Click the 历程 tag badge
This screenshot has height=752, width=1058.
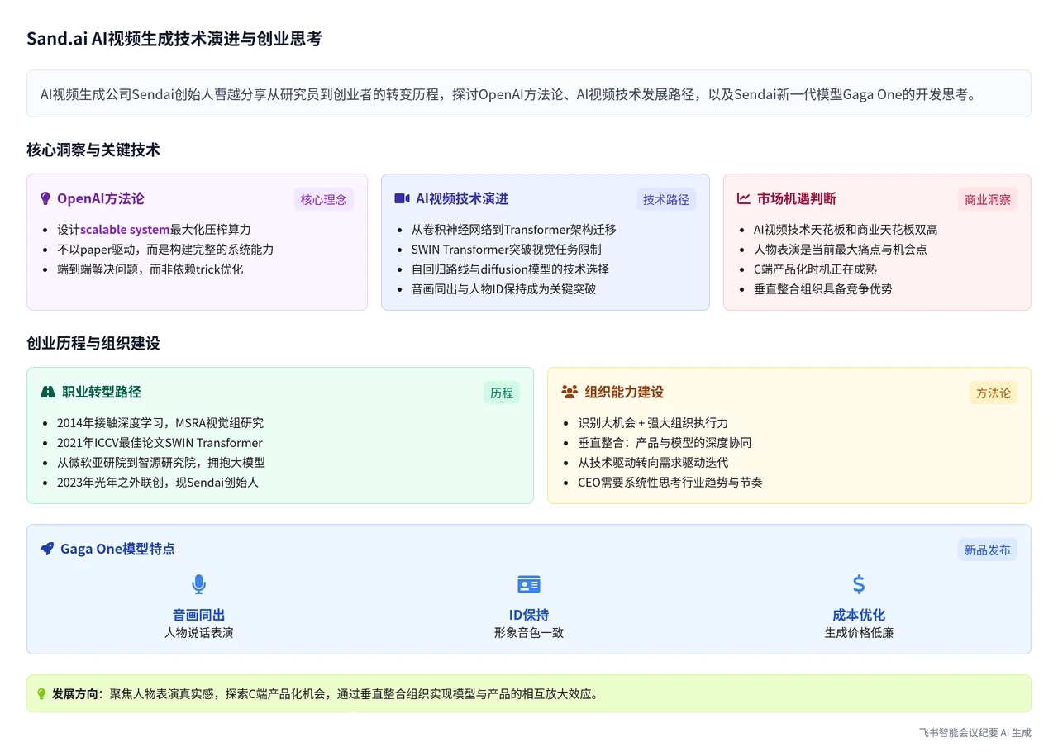[502, 393]
